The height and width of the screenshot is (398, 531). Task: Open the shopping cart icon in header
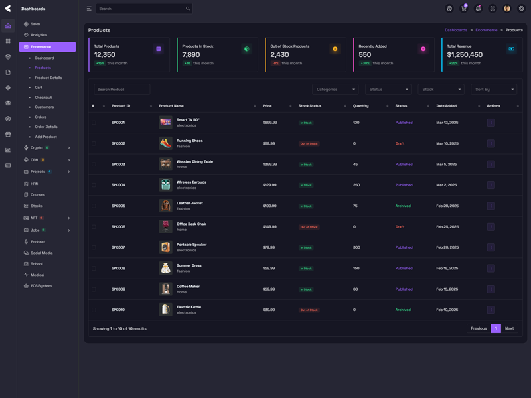463,9
